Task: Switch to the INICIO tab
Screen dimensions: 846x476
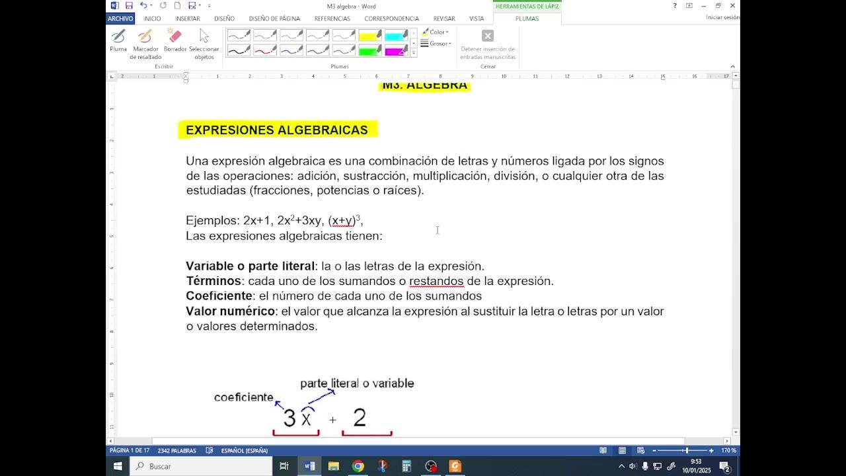Action: [x=152, y=19]
